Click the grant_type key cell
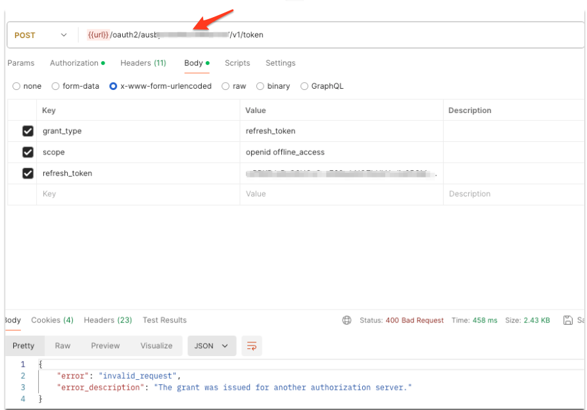This screenshot has height=410, width=587. coord(138,131)
